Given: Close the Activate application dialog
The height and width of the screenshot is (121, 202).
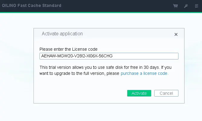Looking at the screenshot, I should [x=176, y=34].
